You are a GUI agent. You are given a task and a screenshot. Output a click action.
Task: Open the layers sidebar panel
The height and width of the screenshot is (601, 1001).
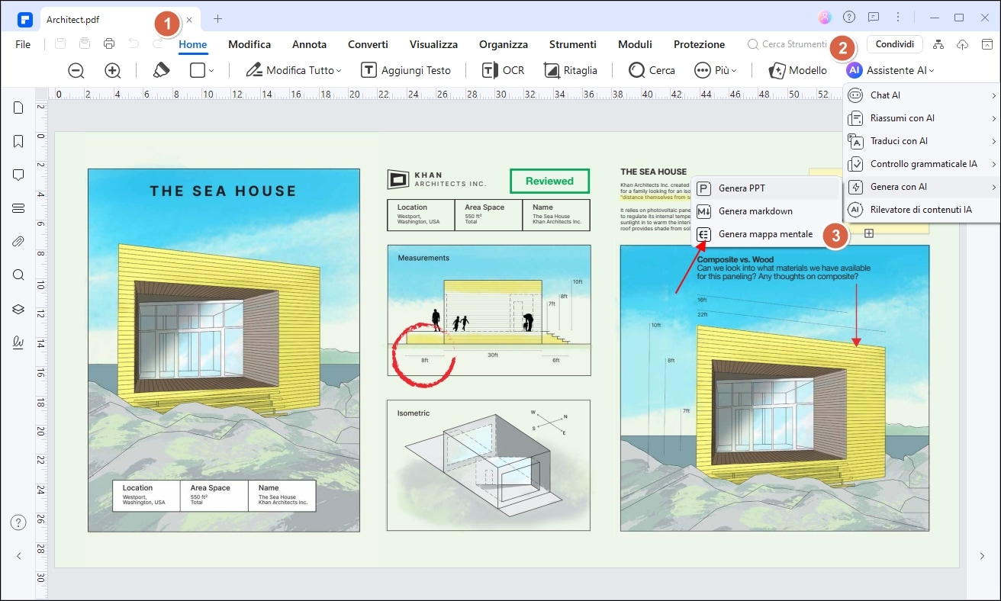[x=18, y=309]
